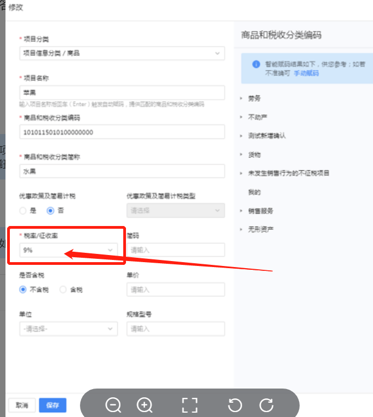This screenshot has width=373, height=417.
Task: Open the 单位 dropdown
Action: pyautogui.click(x=68, y=329)
